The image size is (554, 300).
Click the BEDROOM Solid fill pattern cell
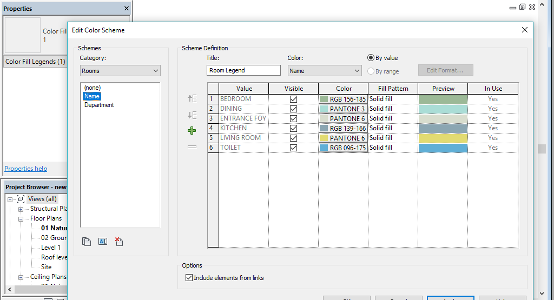point(393,99)
